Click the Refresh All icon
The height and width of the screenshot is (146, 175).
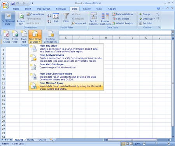(x=21, y=16)
